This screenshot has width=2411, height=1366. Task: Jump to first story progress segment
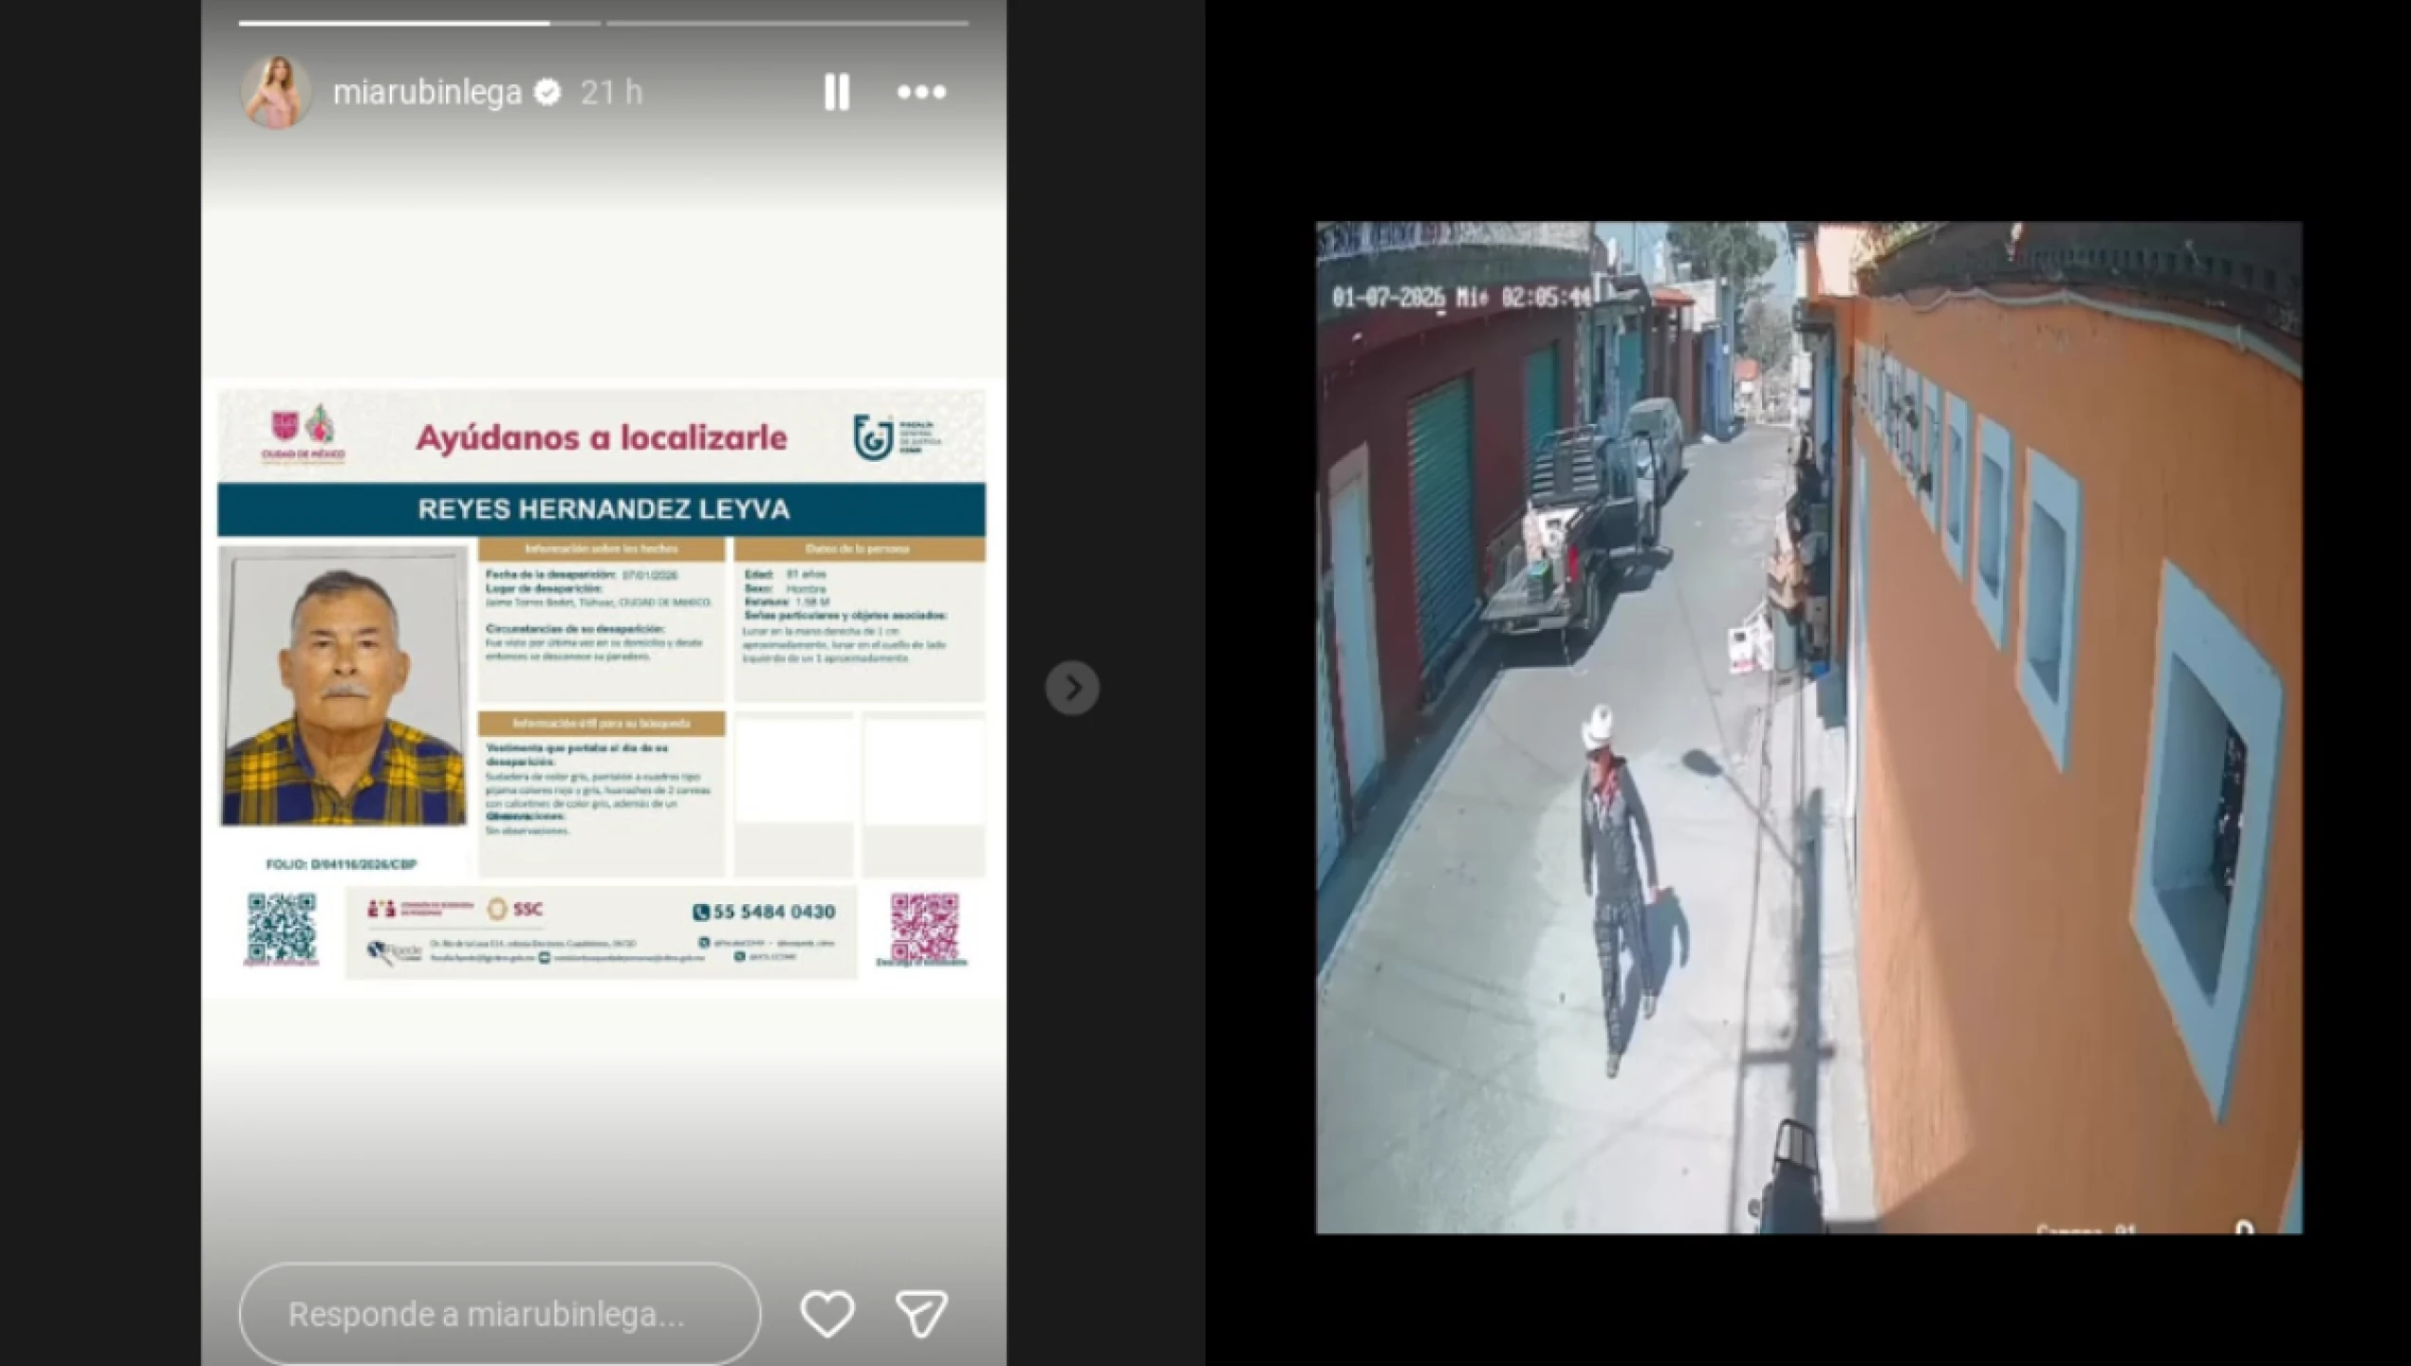point(417,23)
